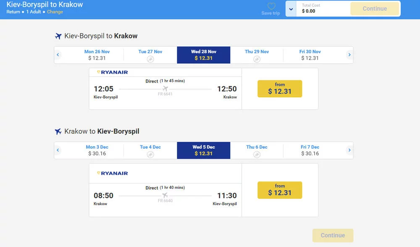Click the no-flight icon under Tue 4 Dec

click(150, 155)
